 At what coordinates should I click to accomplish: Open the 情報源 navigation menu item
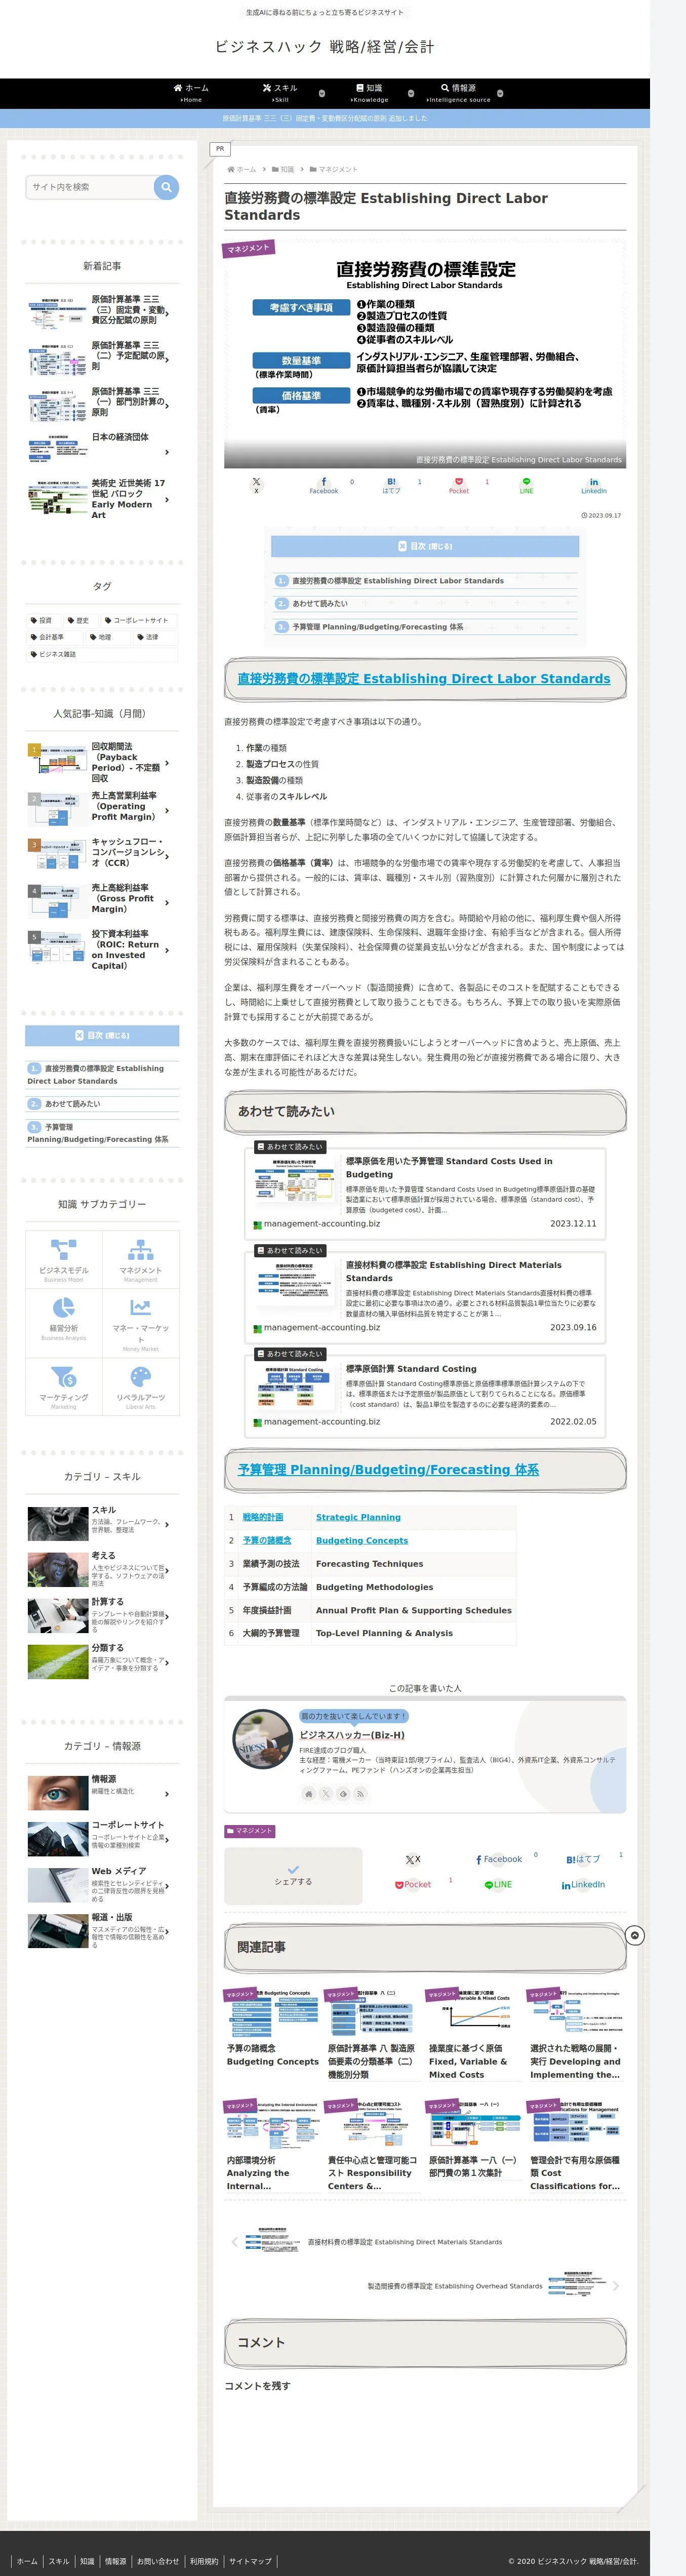(x=459, y=93)
